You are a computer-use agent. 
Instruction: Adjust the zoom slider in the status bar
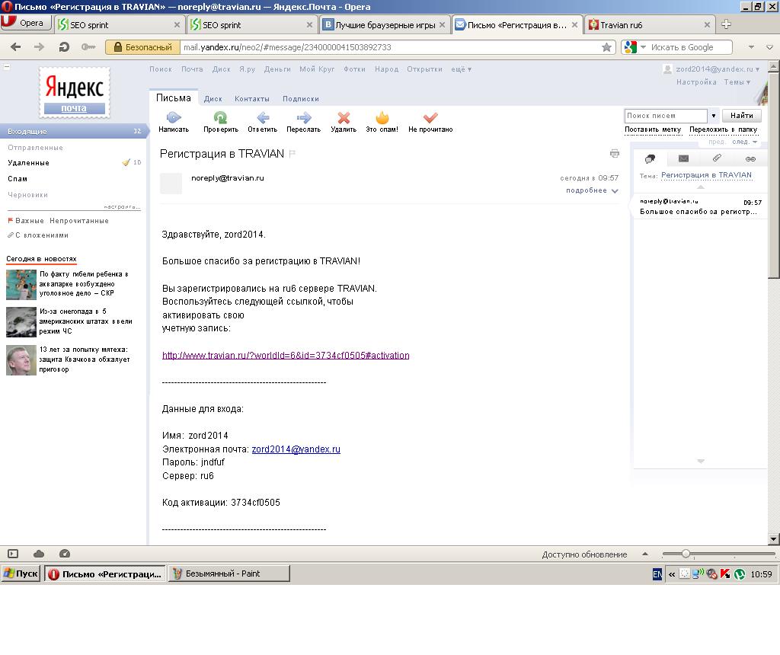click(686, 554)
